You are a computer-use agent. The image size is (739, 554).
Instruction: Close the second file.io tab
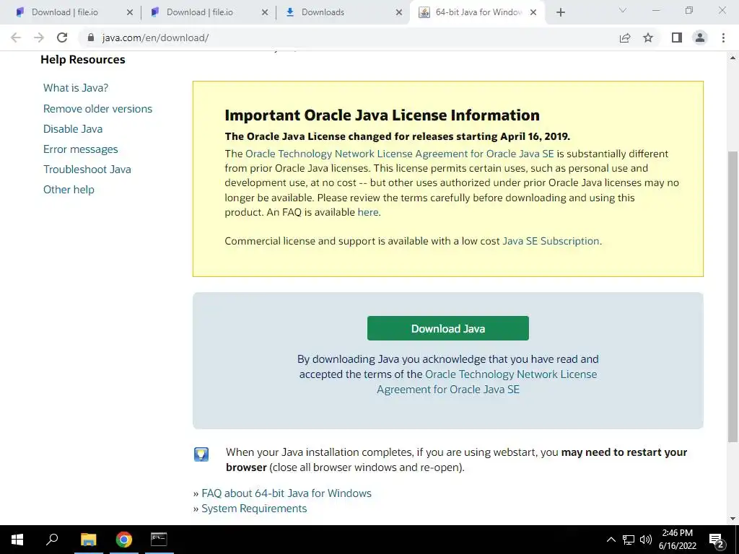(265, 12)
